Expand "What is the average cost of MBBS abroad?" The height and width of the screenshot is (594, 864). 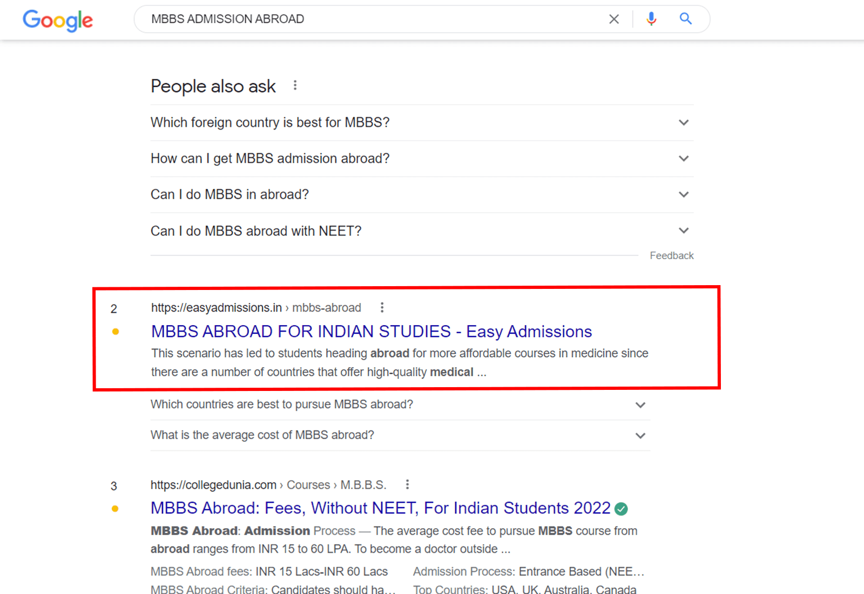click(x=640, y=436)
